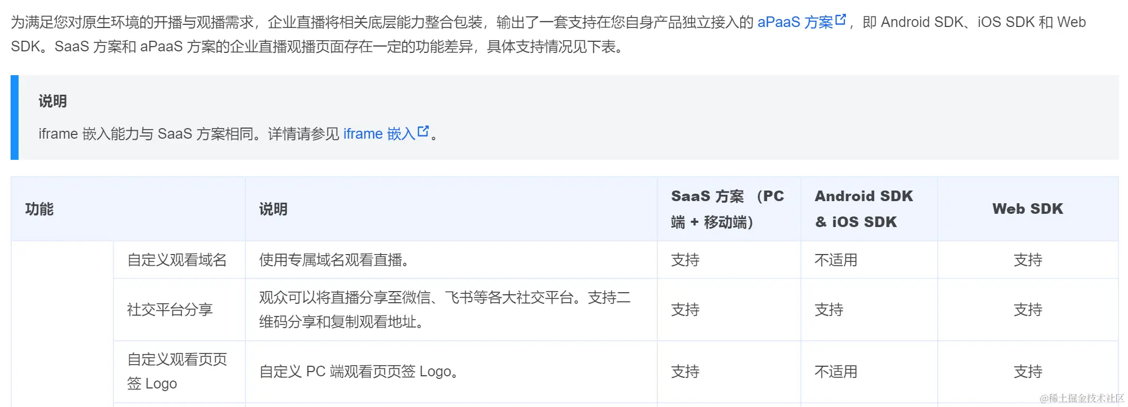Screen dimensions: 1128x407
Task: Click the Web SDK column header
Action: [1028, 209]
